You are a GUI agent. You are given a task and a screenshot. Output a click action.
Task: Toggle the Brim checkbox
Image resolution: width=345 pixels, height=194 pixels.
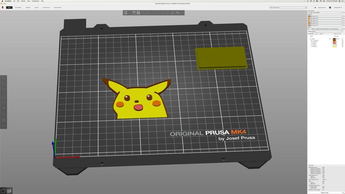click(323, 34)
